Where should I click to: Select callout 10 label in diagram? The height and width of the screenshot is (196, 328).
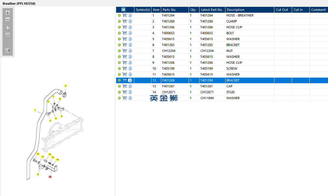click(x=38, y=154)
